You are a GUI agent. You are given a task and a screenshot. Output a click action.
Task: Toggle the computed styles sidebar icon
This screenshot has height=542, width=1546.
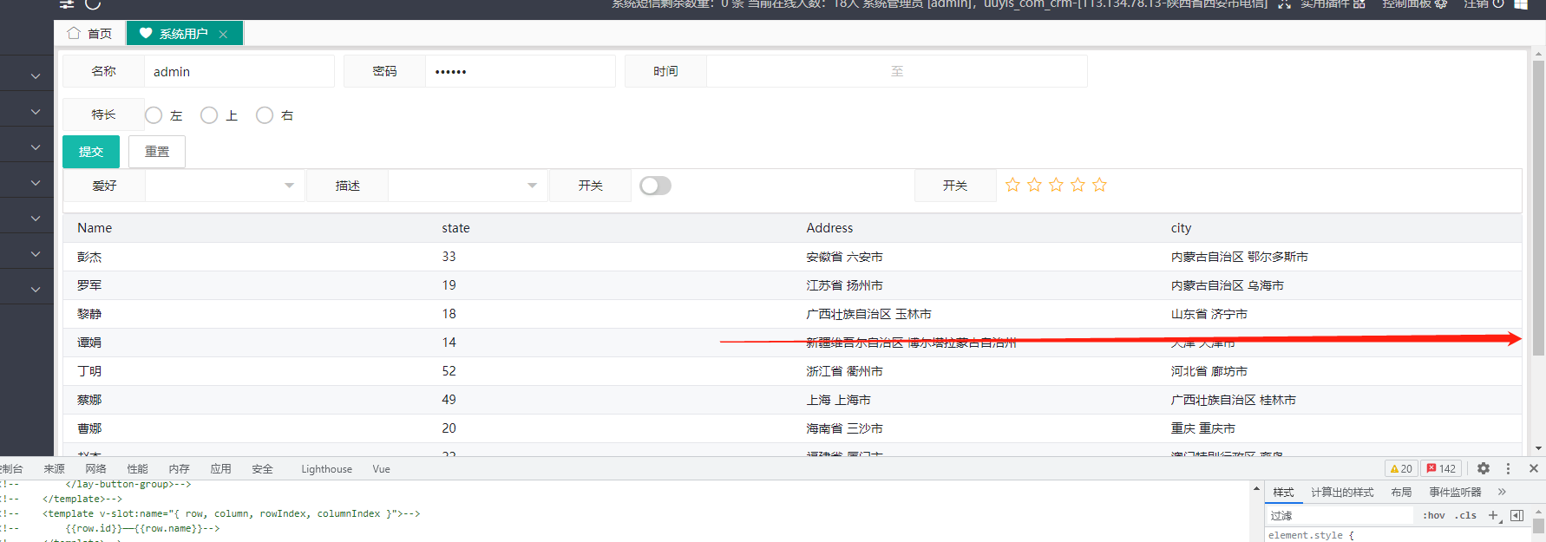pyautogui.click(x=1517, y=515)
